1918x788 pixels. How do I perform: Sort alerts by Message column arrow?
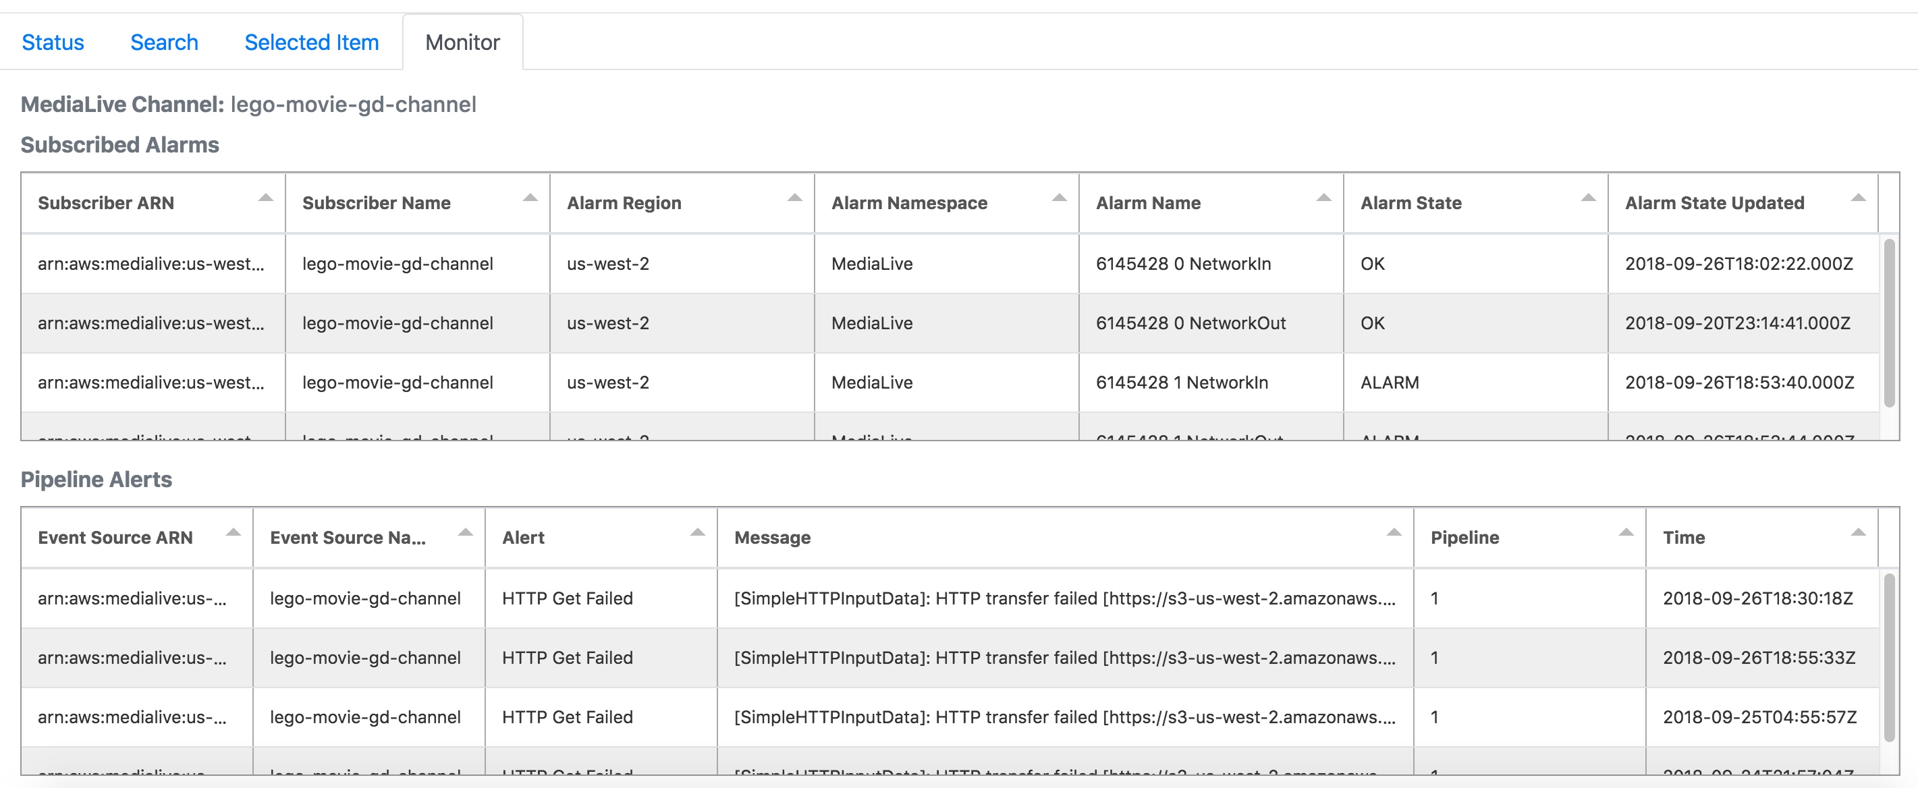pyautogui.click(x=1394, y=533)
